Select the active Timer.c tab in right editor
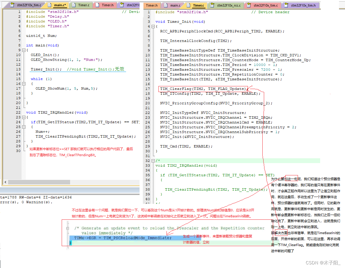The image size is (345, 268). click(196, 5)
